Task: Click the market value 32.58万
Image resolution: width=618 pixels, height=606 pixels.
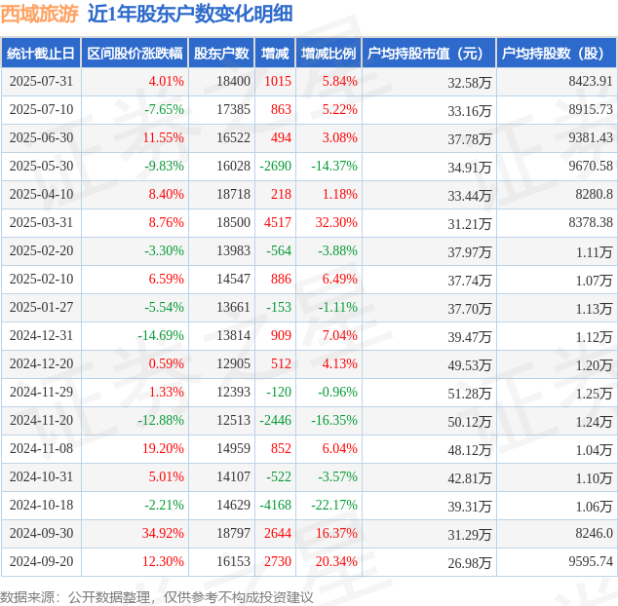Action: (470, 83)
